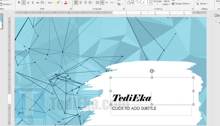
Task: Select the Curve shape tool
Action: 140,3
